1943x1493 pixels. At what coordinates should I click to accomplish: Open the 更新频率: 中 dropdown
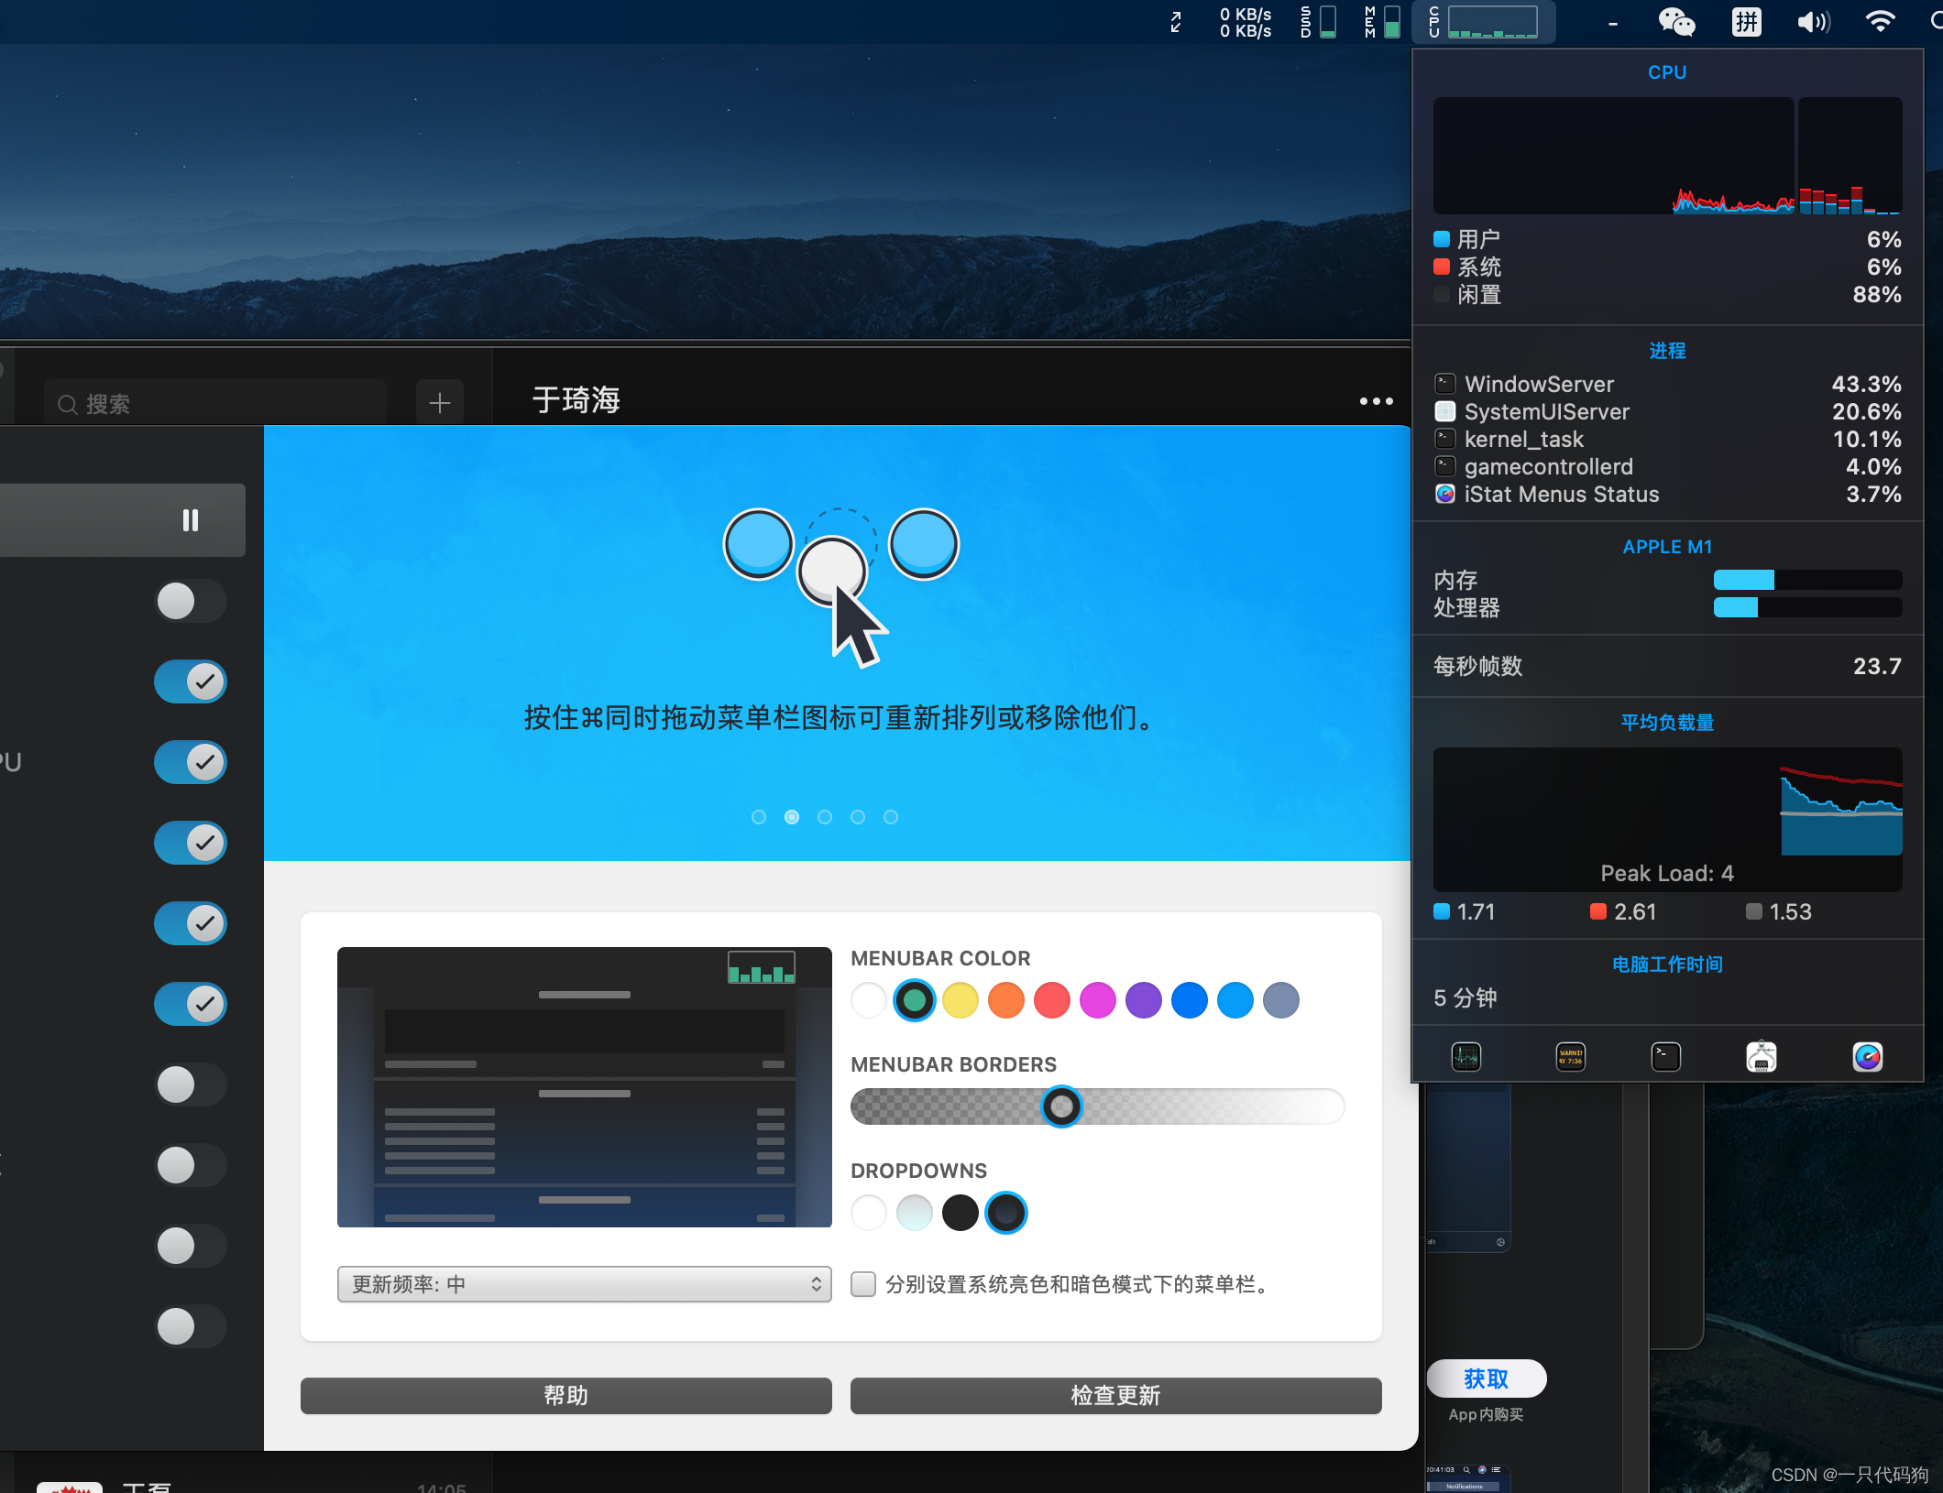click(584, 1284)
